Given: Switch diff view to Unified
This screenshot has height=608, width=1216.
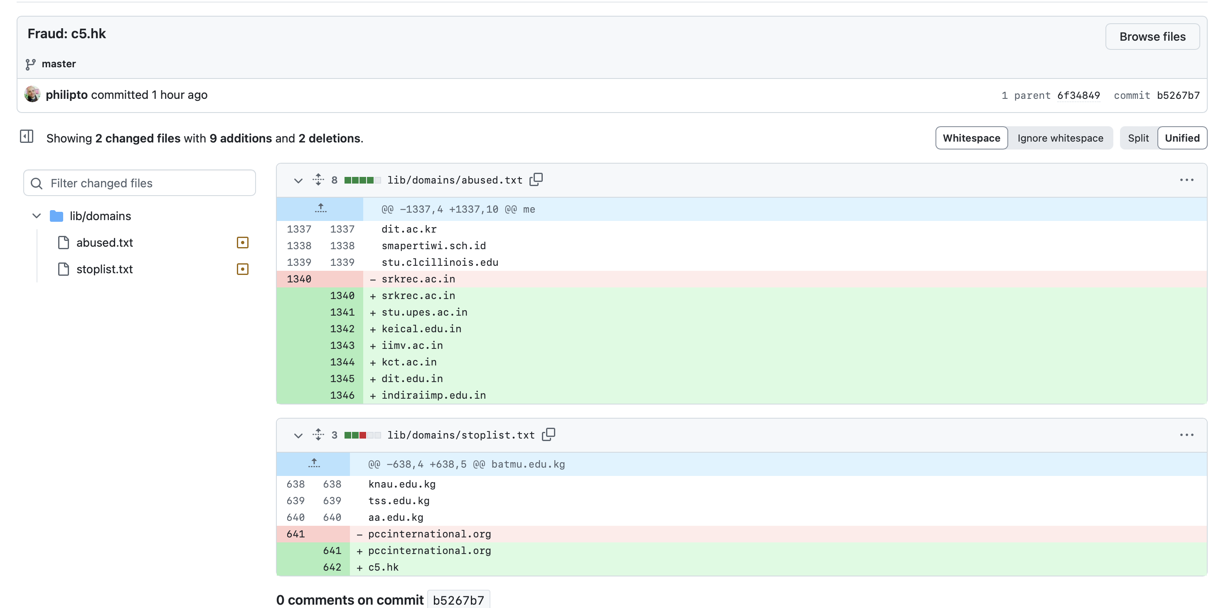Looking at the screenshot, I should pos(1182,138).
